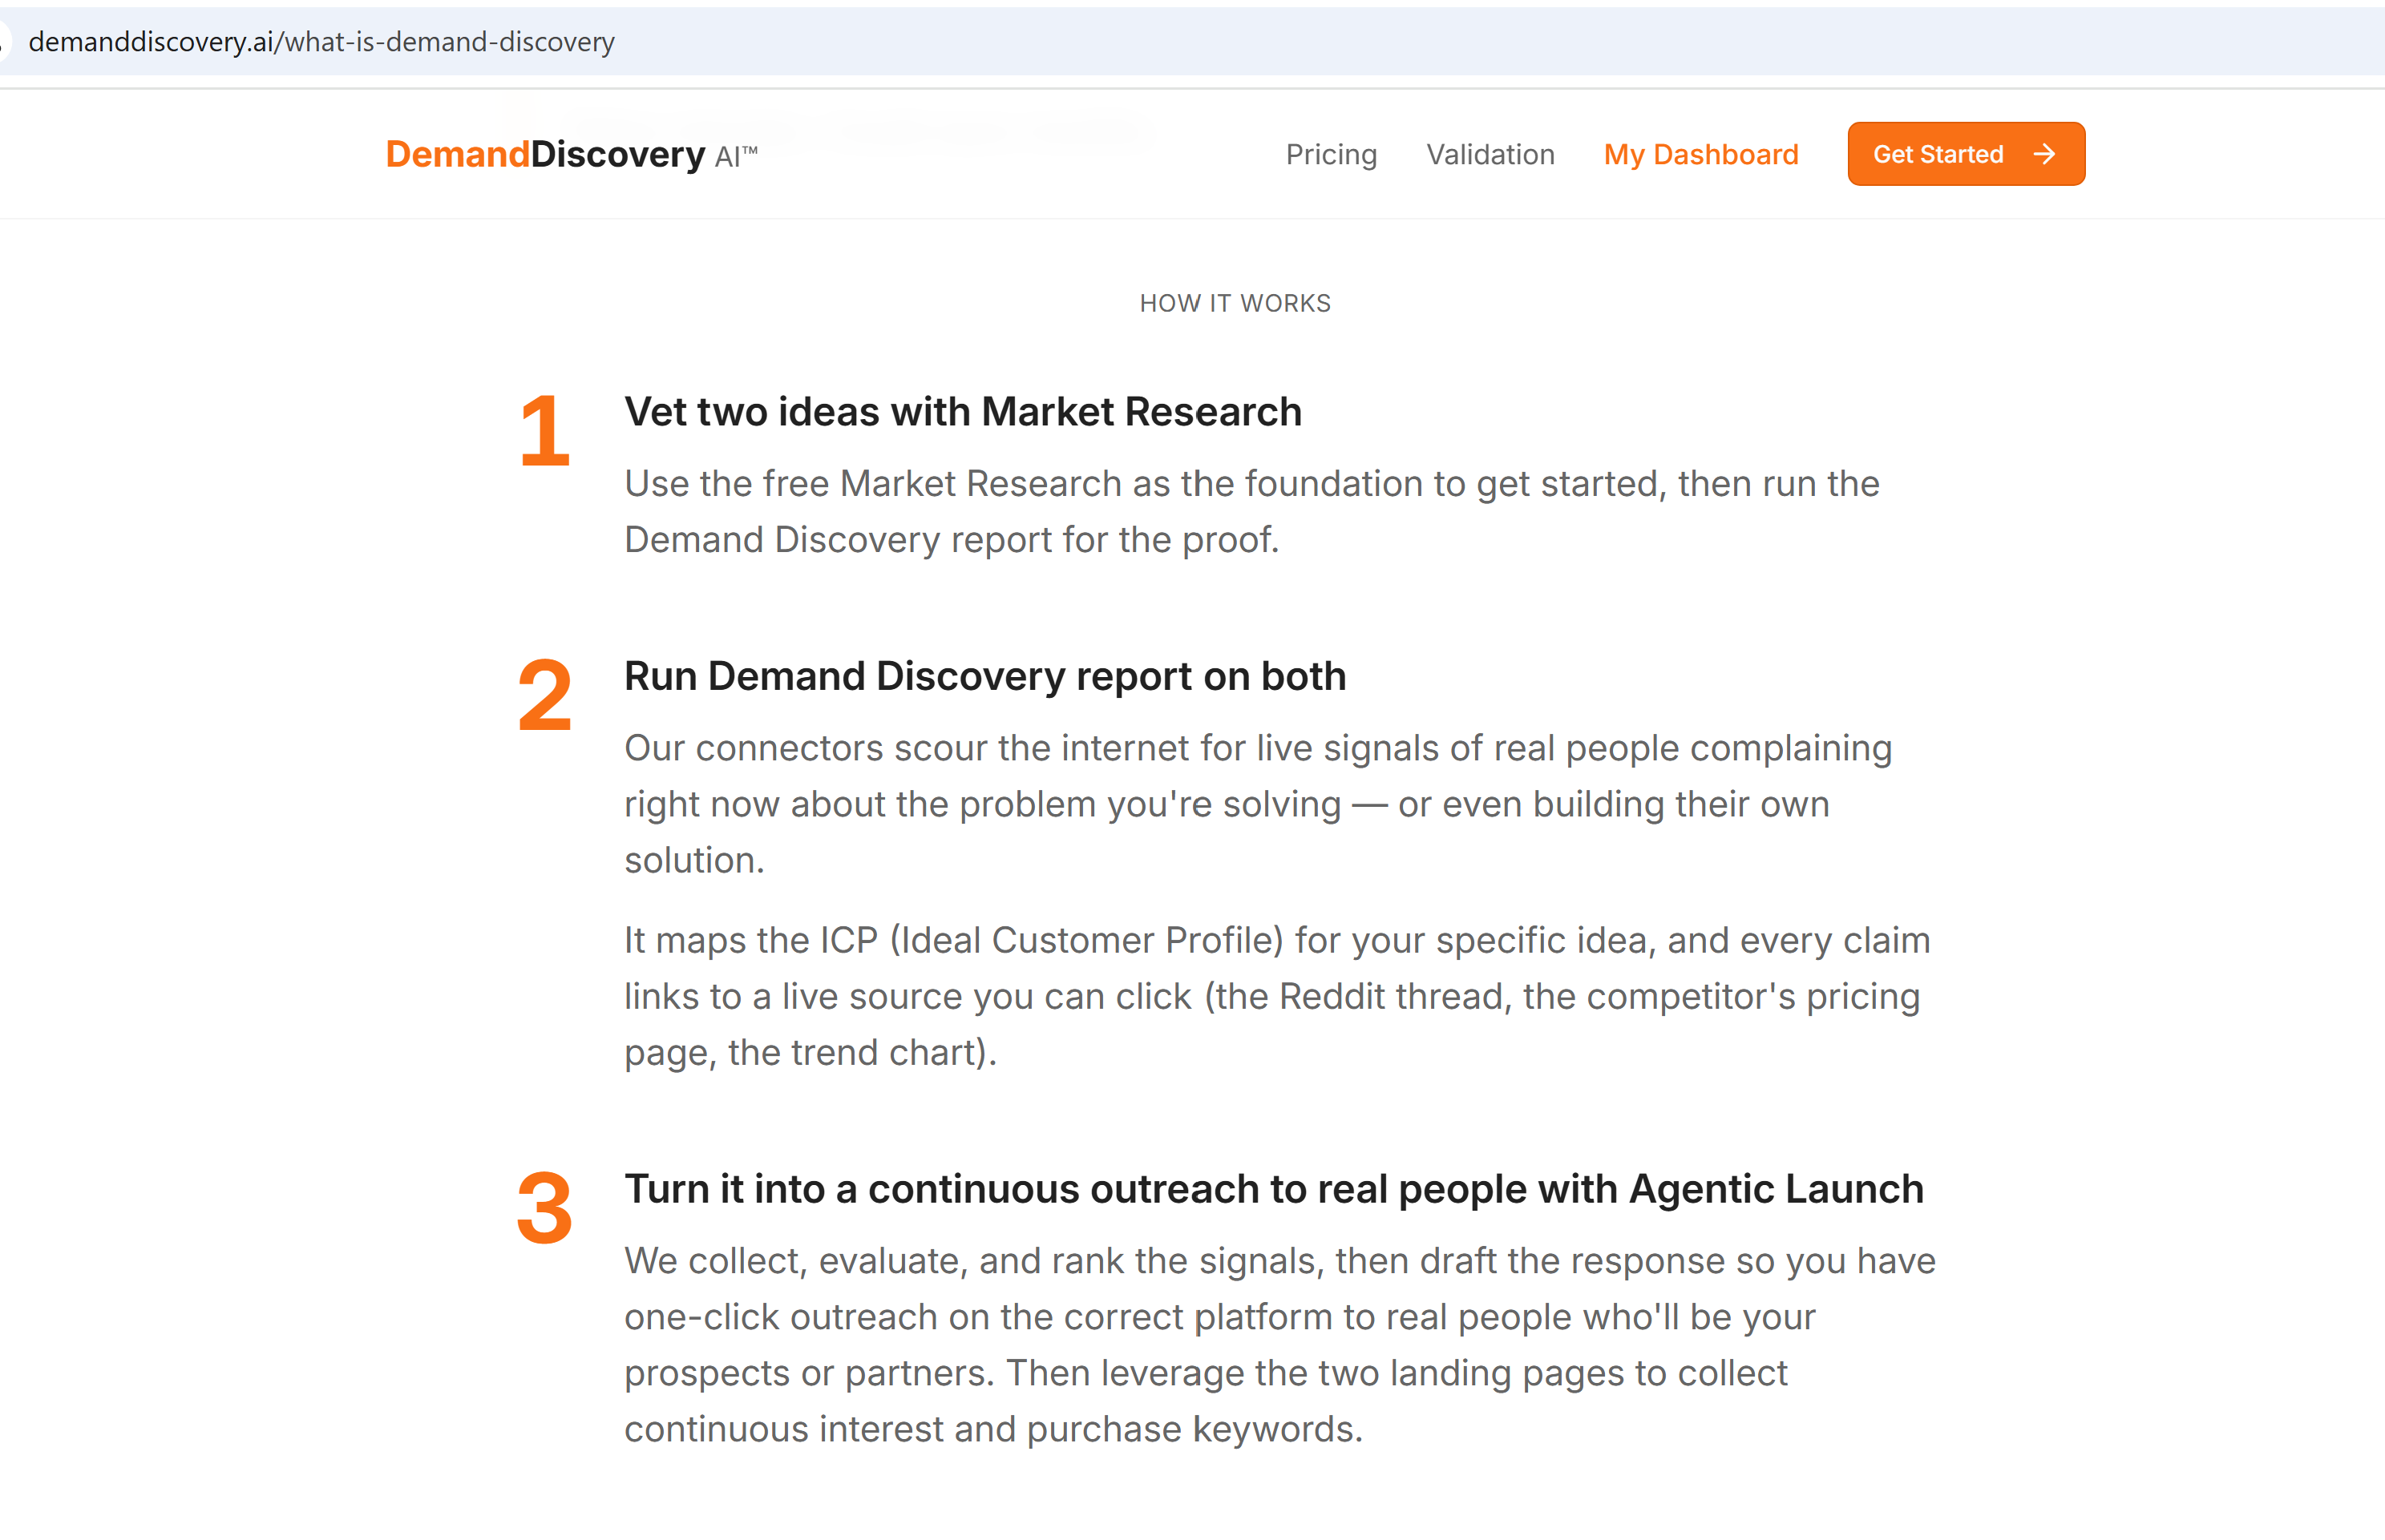
Task: Click paragraph starting We collect, evaluate, and rank
Action: (x=1279, y=1345)
